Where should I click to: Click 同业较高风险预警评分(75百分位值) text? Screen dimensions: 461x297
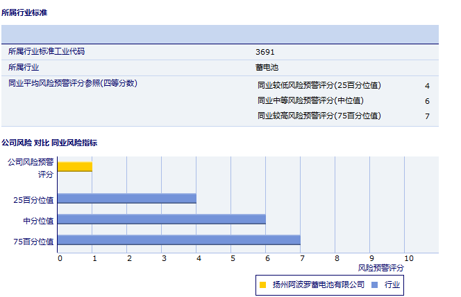point(319,116)
